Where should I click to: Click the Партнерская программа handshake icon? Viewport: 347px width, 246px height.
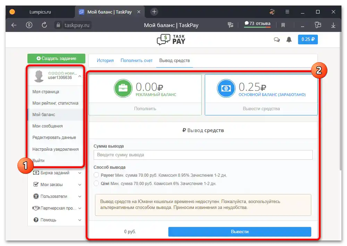[36, 208]
